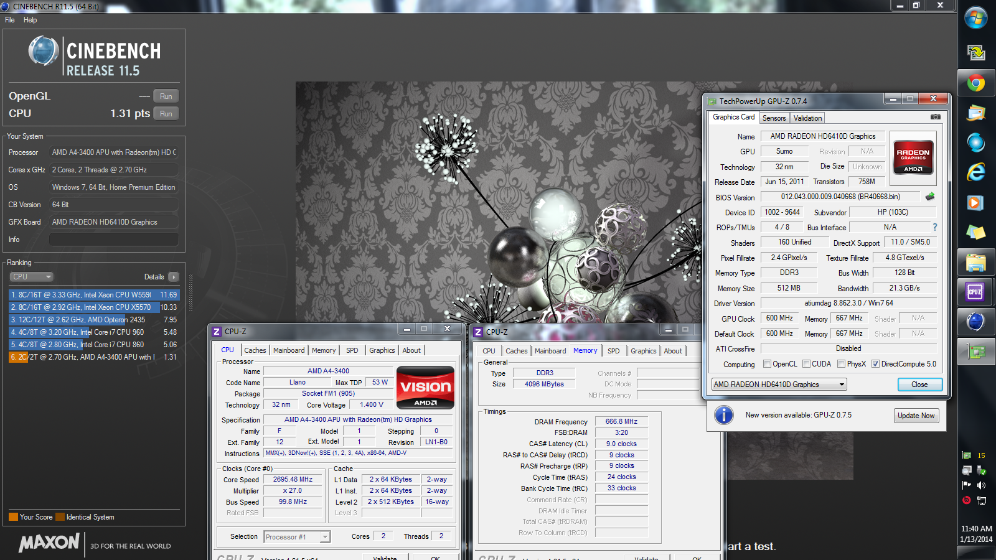Image resolution: width=996 pixels, height=560 pixels.
Task: Click Safely Remove Hardware tray icon
Action: (x=982, y=470)
